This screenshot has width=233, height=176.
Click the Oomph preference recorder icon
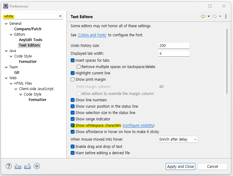(x=37, y=166)
